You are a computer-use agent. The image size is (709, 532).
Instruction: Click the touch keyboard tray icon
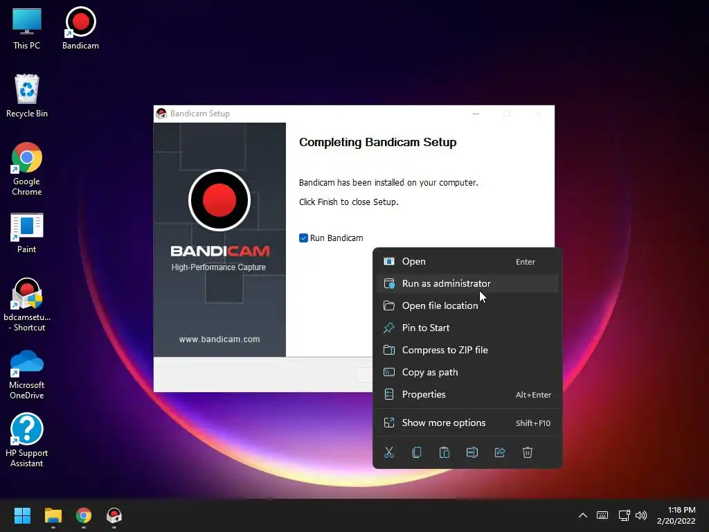tap(602, 515)
